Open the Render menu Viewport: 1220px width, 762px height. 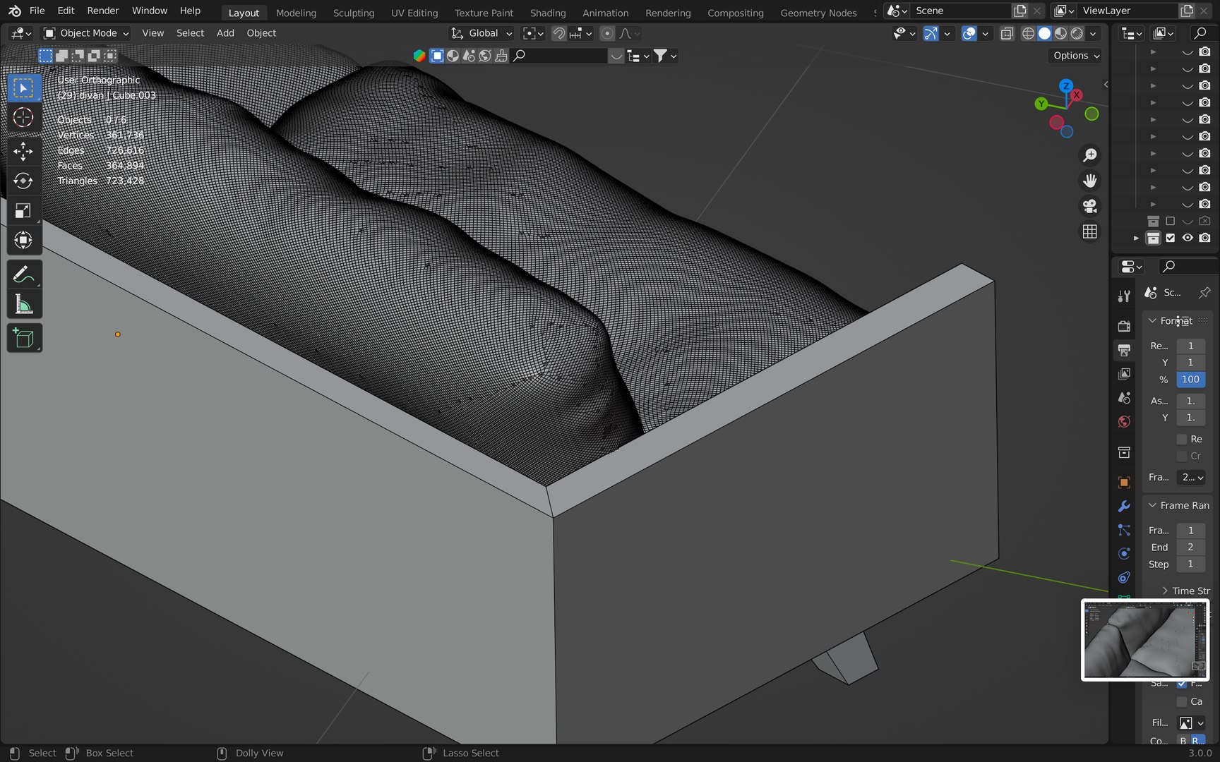tap(103, 11)
